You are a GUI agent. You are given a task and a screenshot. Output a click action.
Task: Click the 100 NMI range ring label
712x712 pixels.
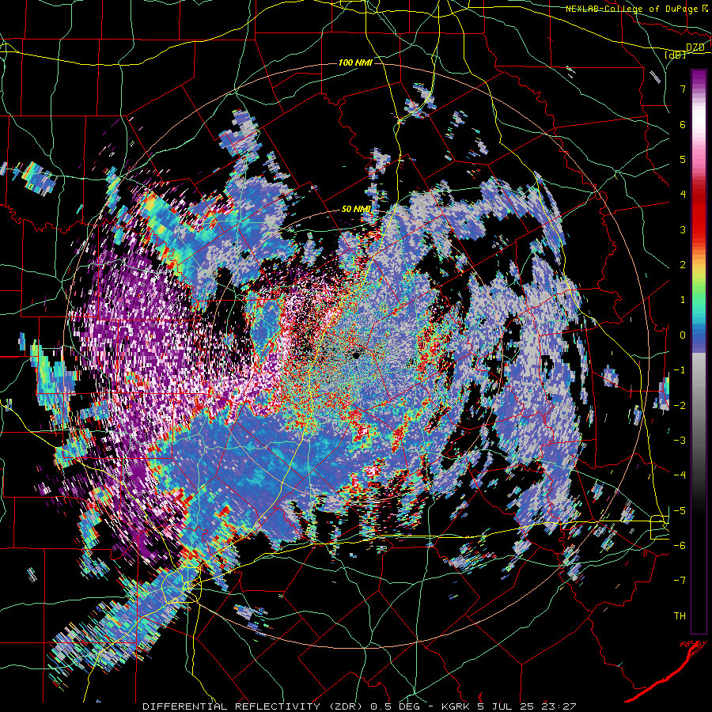click(355, 62)
